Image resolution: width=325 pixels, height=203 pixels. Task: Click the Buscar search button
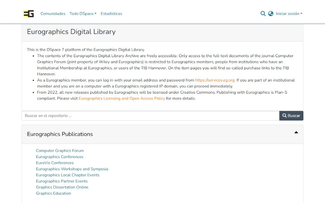coord(291,116)
